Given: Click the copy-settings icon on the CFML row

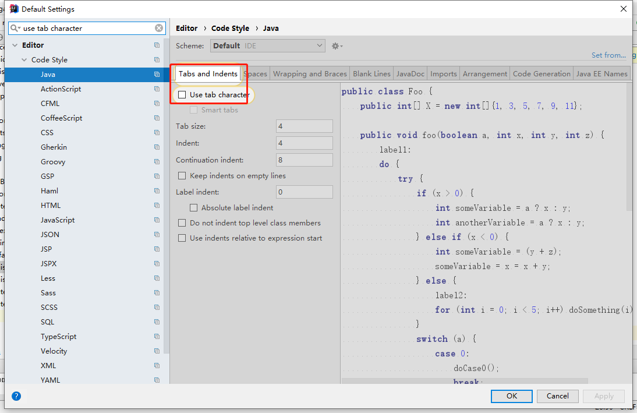Looking at the screenshot, I should coord(157,104).
